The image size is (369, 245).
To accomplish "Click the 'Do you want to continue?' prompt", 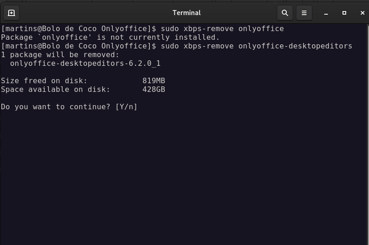I will coord(55,107).
